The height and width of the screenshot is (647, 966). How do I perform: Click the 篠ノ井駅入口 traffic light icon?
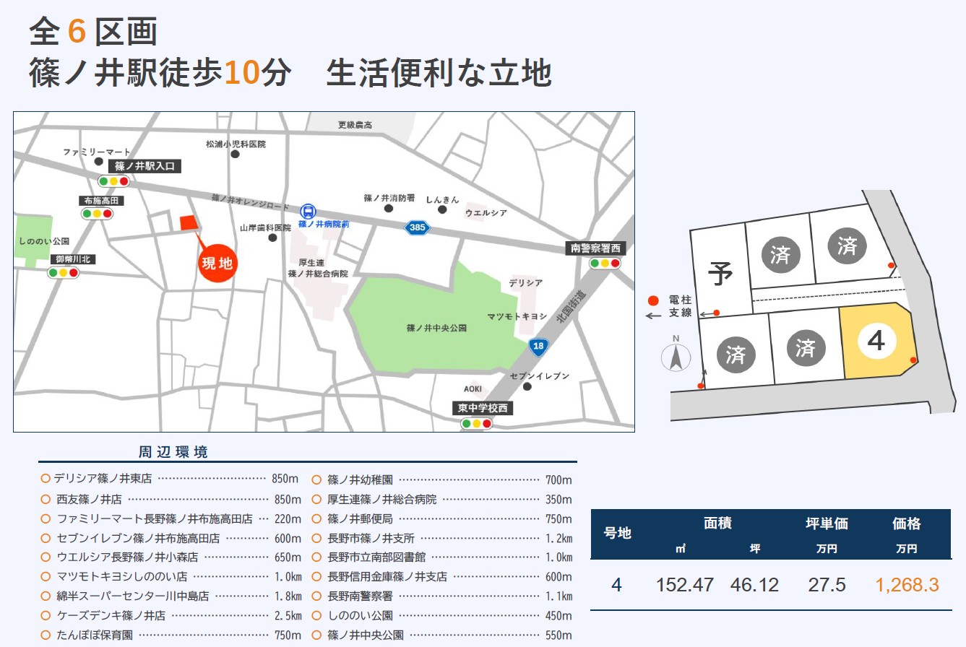point(113,181)
